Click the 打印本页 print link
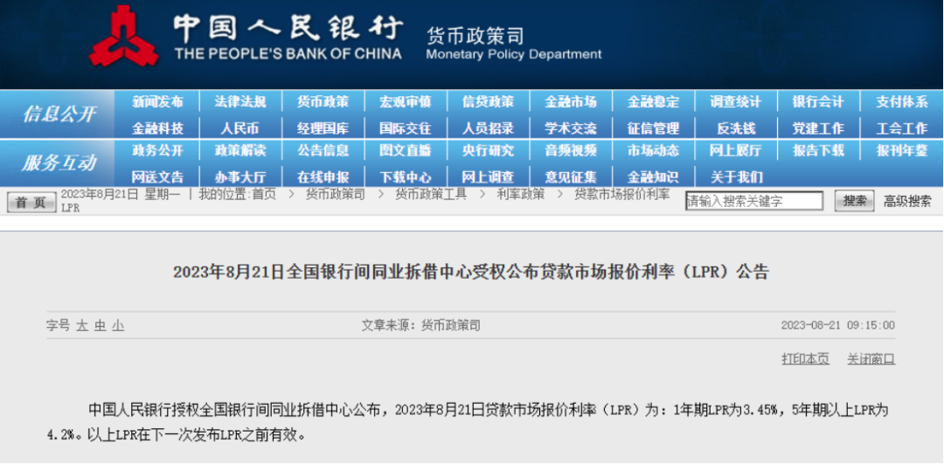944x464 pixels. [806, 359]
